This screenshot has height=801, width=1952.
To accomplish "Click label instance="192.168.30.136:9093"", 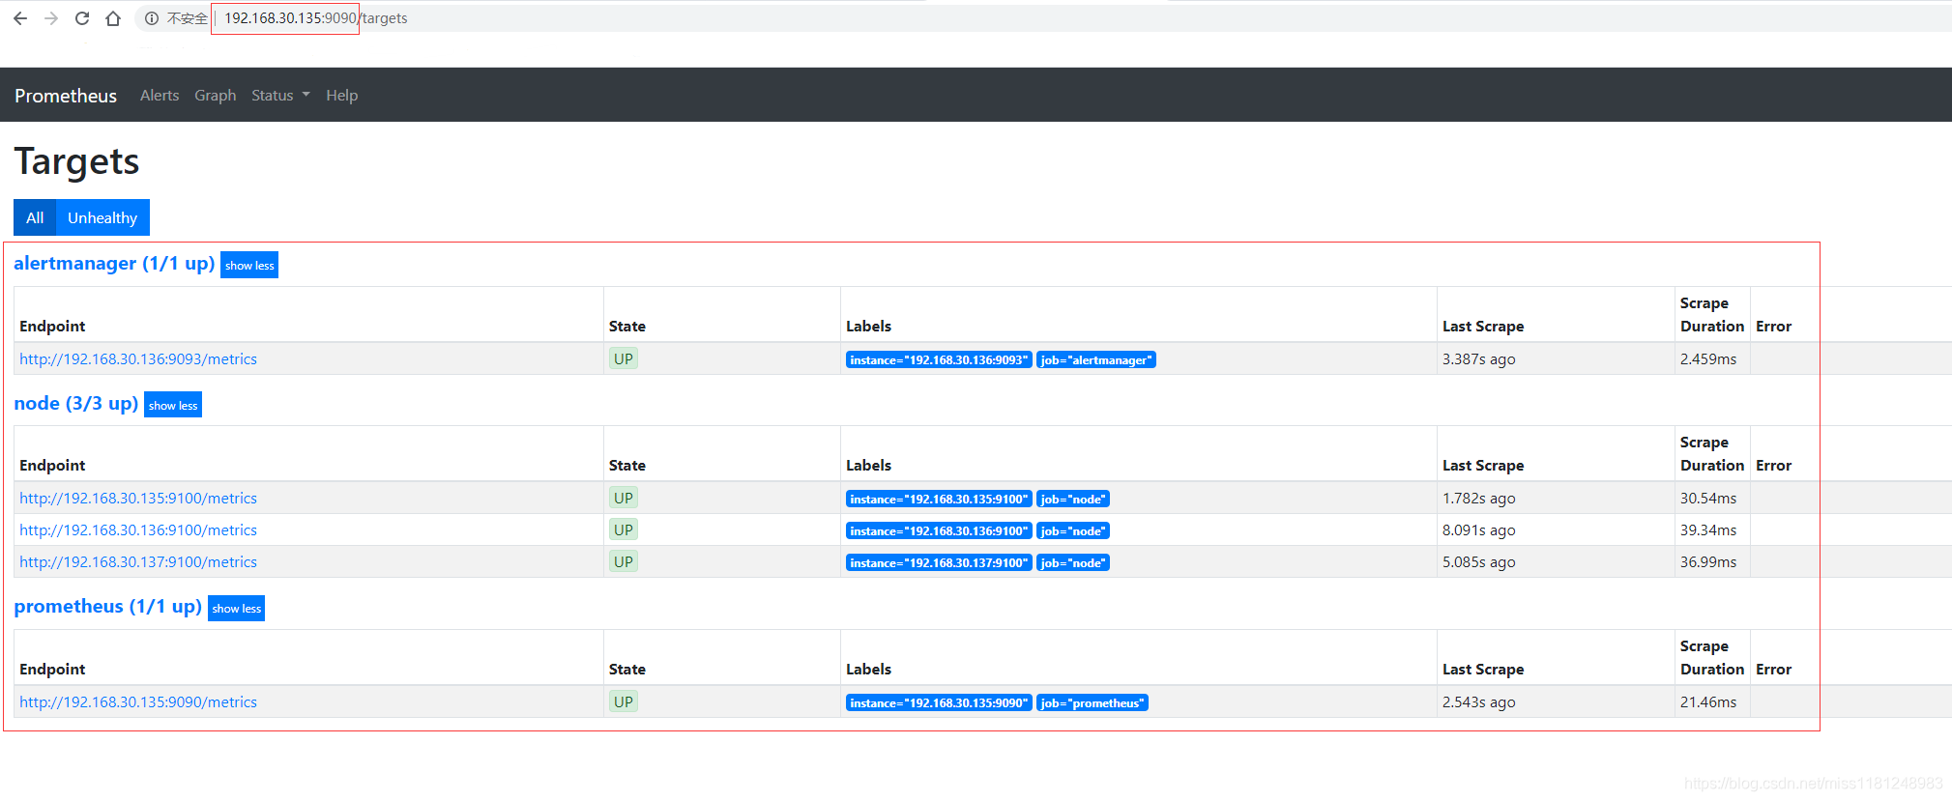I will (939, 360).
